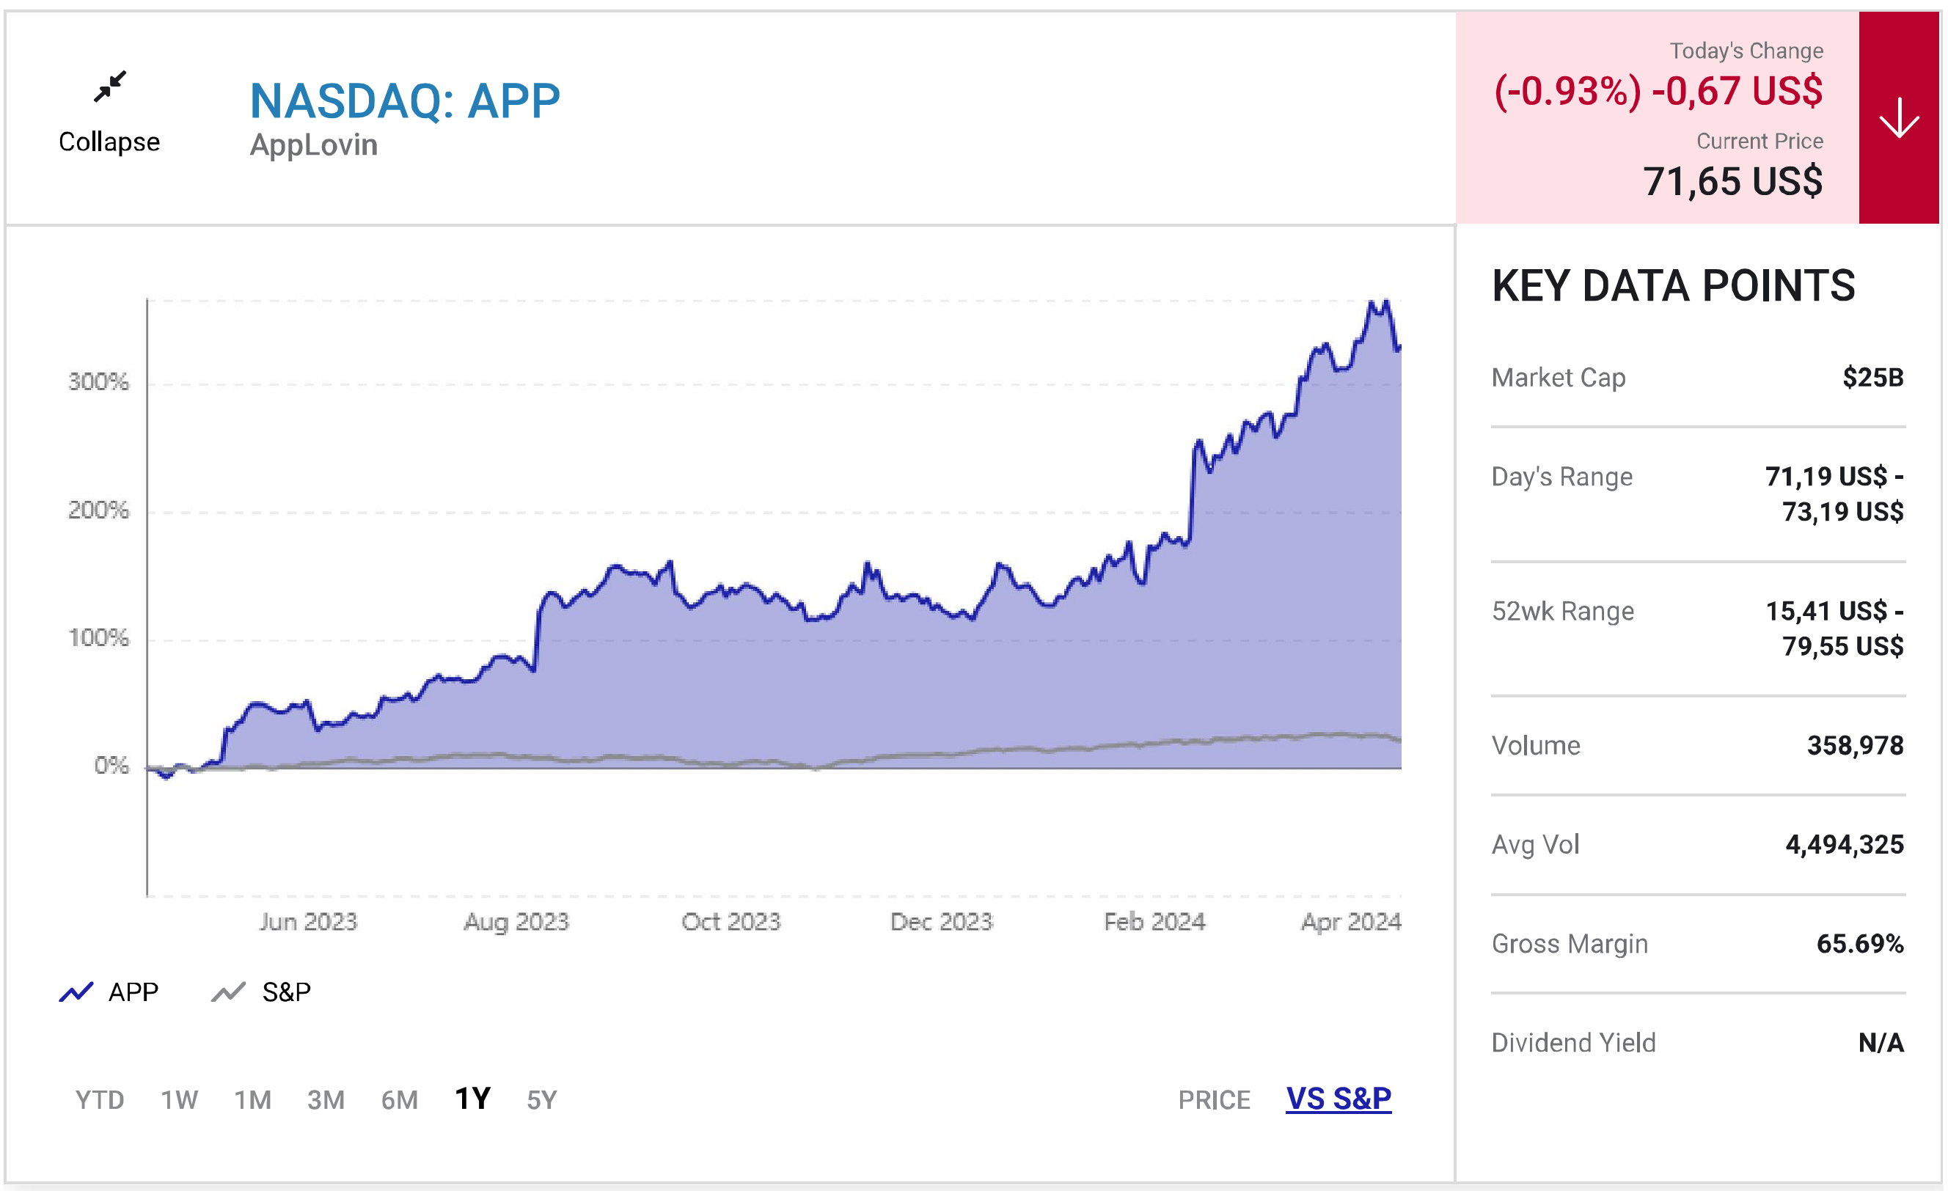1948x1191 pixels.
Task: Click the Market Cap value $25B
Action: (1873, 378)
